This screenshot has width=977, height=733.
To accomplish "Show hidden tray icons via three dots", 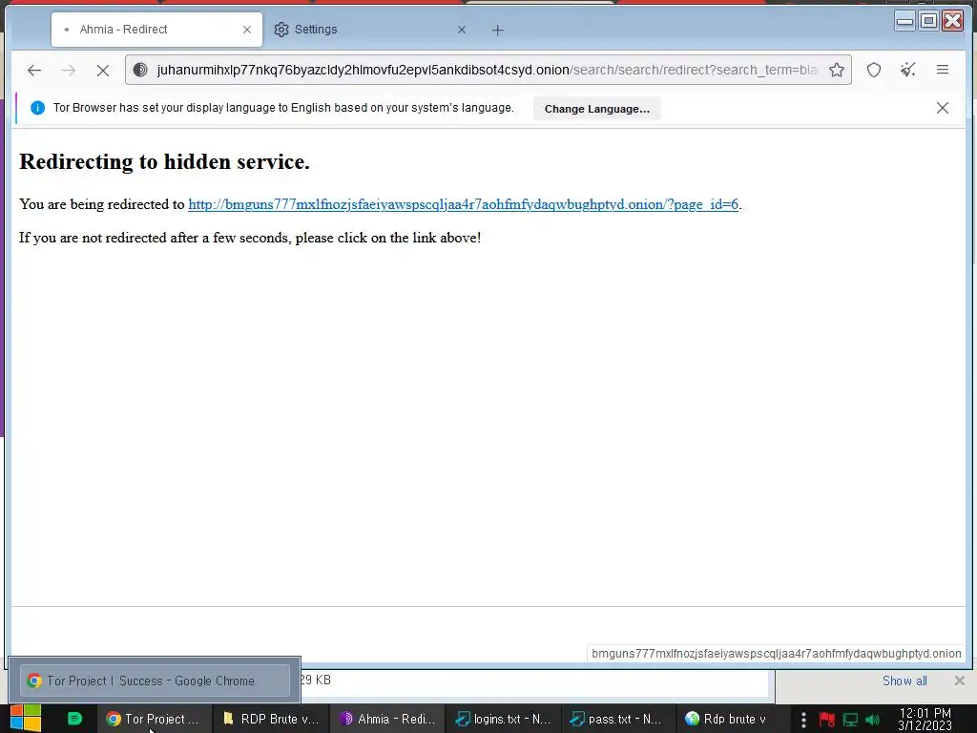I will (x=803, y=720).
